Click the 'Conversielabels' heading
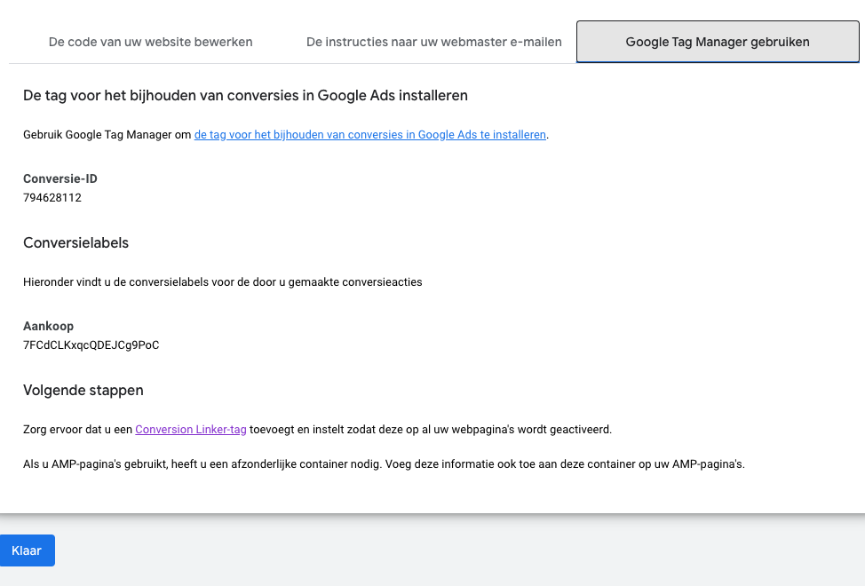865x586 pixels. coord(75,242)
